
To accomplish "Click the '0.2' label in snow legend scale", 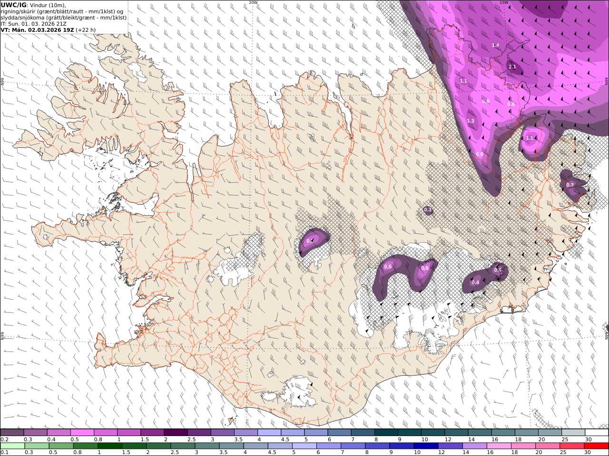I will pyautogui.click(x=4, y=439).
